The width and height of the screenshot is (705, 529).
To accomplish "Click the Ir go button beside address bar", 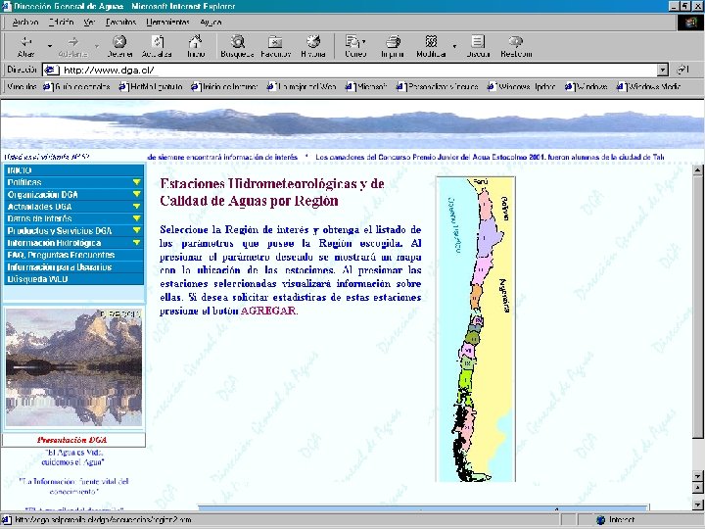I will point(683,70).
